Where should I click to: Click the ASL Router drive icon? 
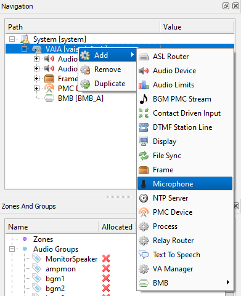[x=144, y=57]
